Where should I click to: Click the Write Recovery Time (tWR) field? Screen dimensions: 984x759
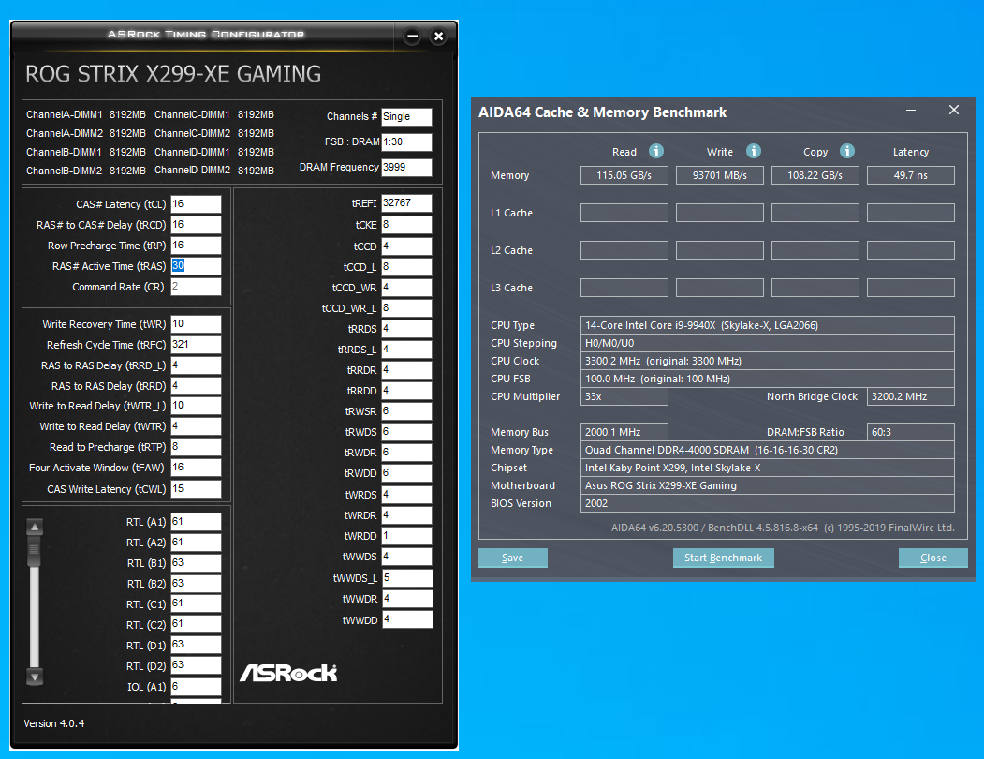coord(196,324)
